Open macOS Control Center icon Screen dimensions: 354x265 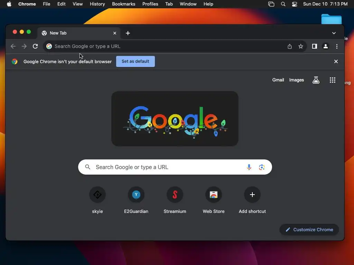295,4
